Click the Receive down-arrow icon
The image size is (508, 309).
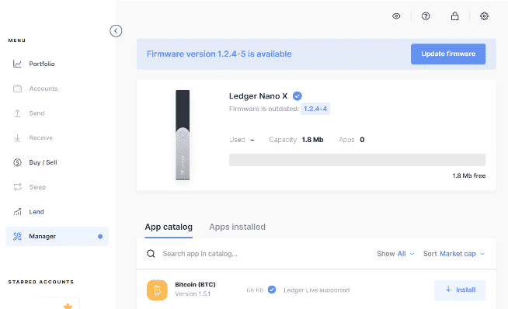click(x=17, y=138)
